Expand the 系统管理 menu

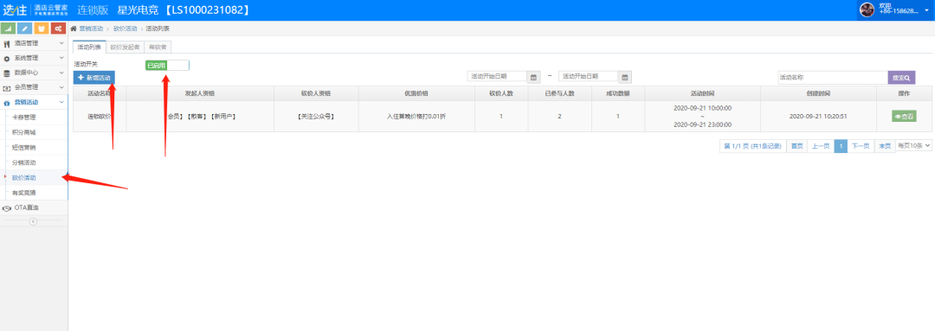tap(34, 59)
